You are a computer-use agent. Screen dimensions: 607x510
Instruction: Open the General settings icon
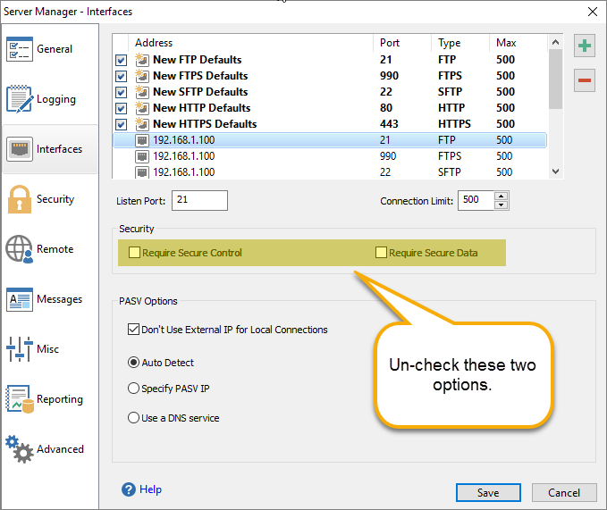[20, 49]
